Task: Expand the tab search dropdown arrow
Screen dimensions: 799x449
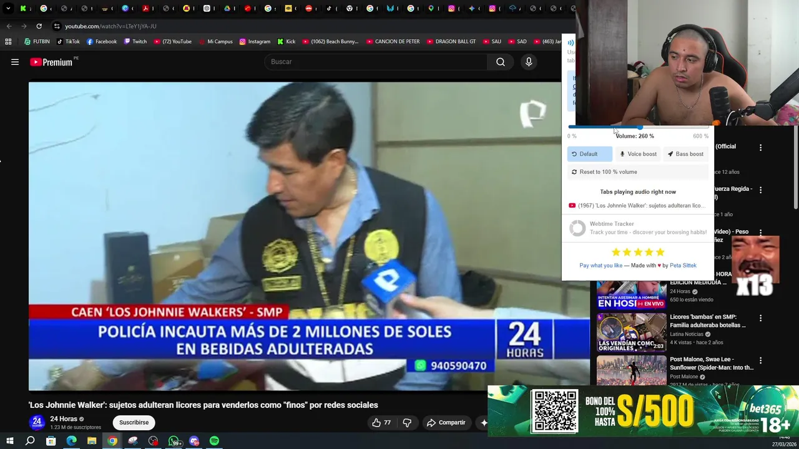Action: pyautogui.click(x=8, y=9)
